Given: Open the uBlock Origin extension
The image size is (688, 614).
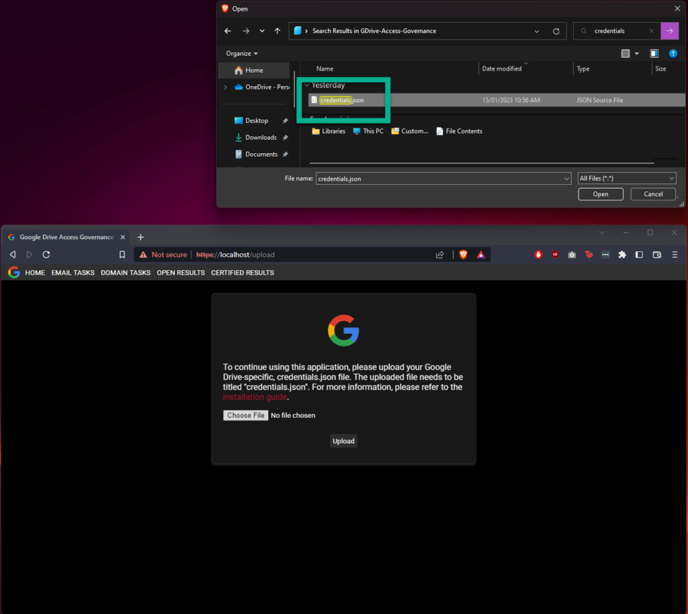Looking at the screenshot, I should [555, 255].
